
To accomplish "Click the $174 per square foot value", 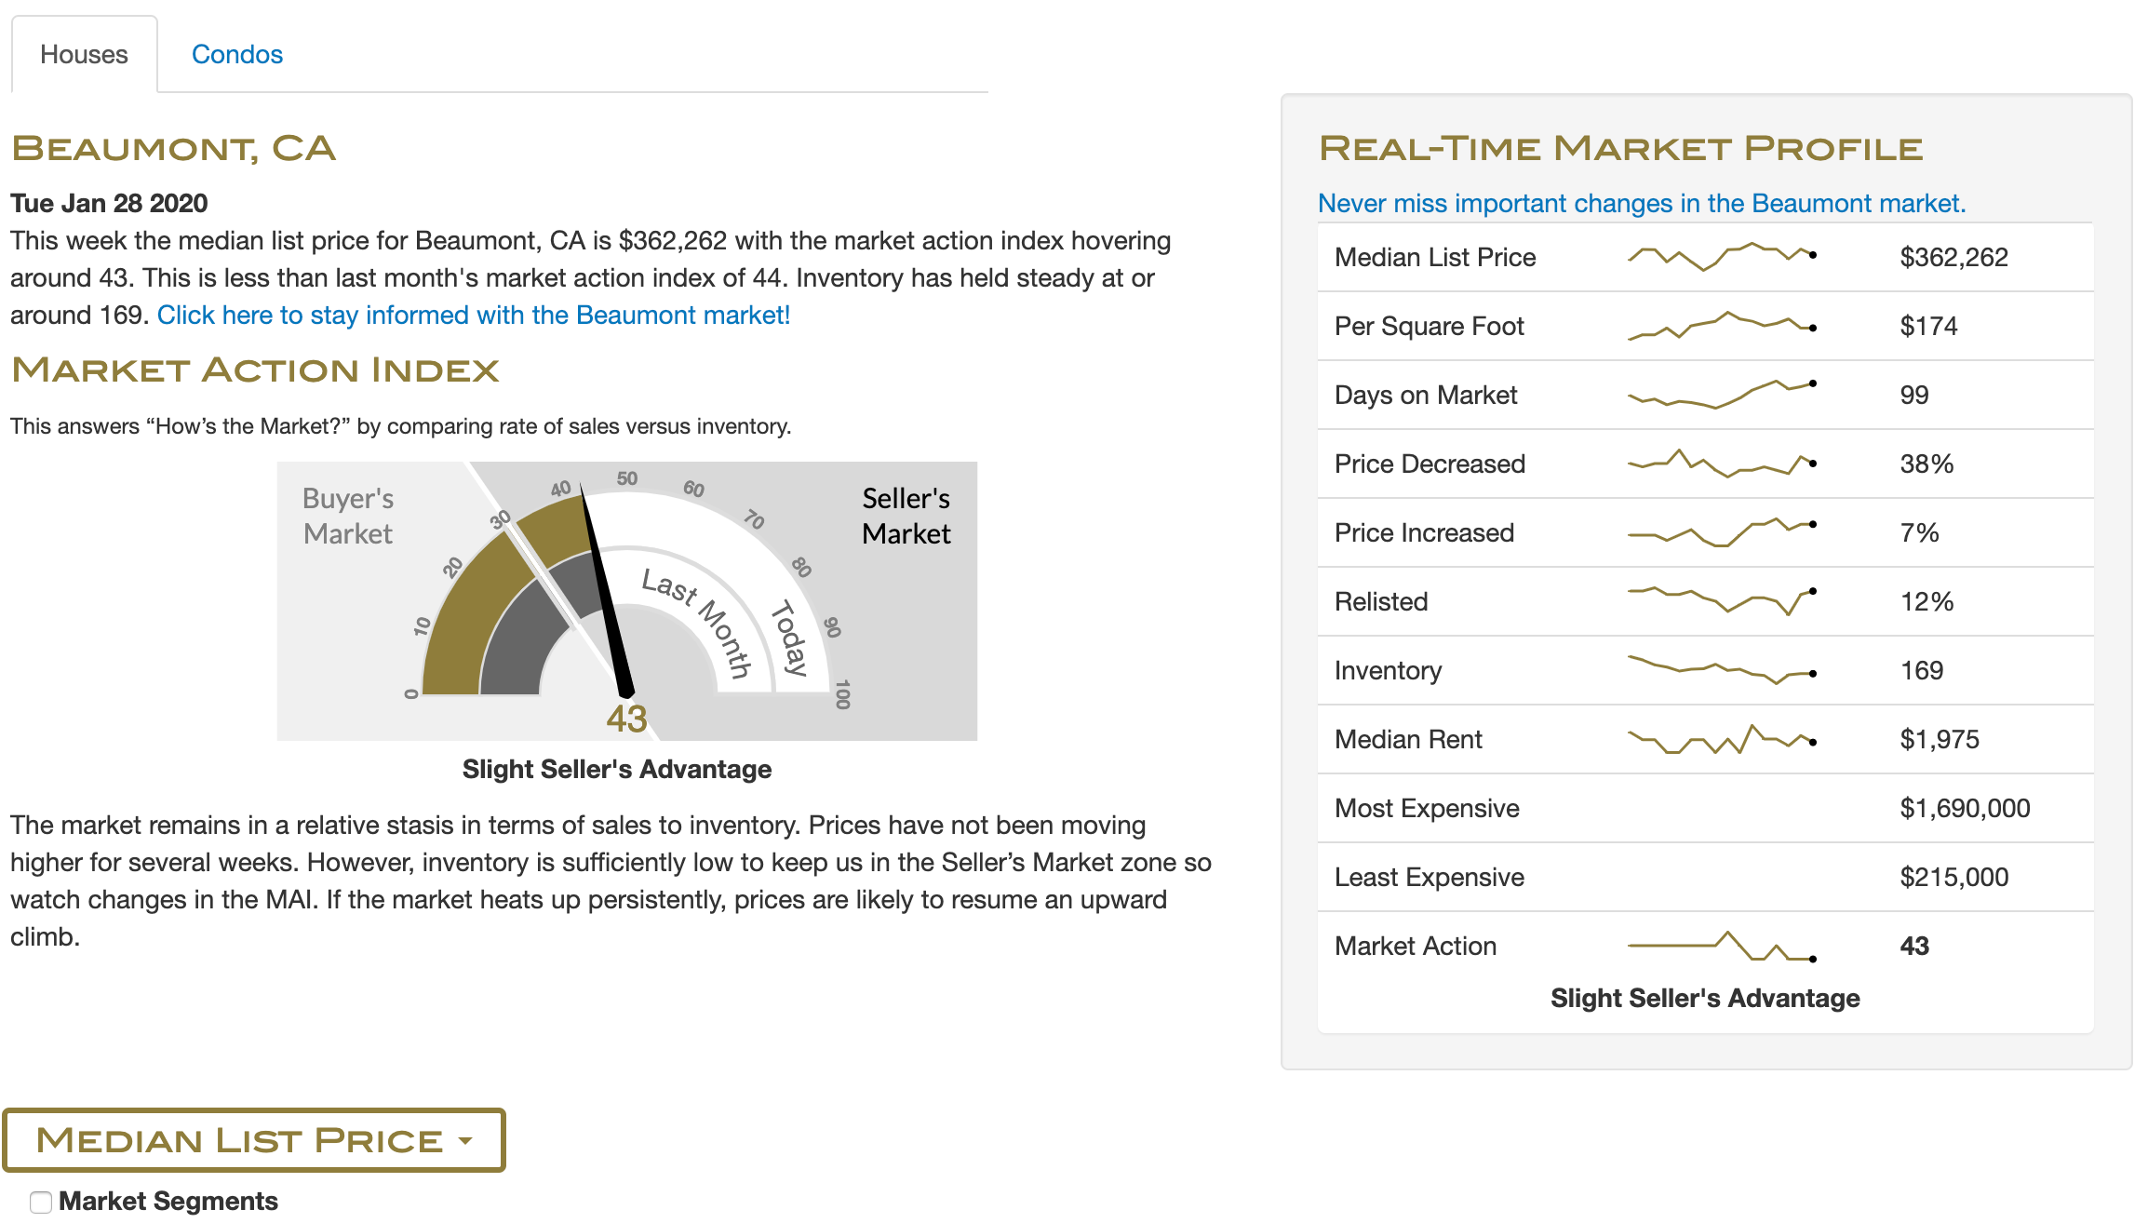I will [x=1928, y=326].
